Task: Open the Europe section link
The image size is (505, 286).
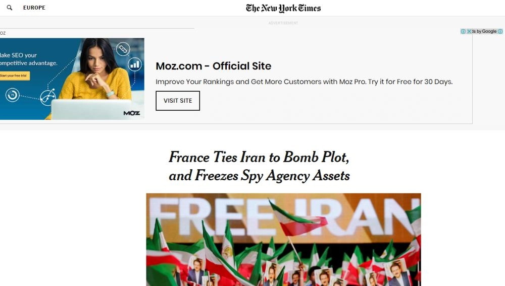Action: click(34, 8)
